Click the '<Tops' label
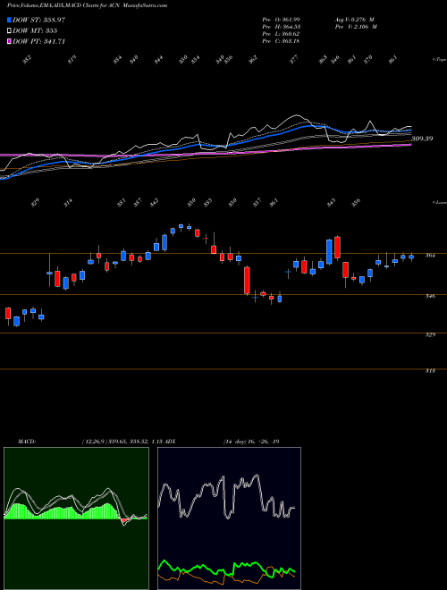The image size is (447, 590). [x=439, y=60]
